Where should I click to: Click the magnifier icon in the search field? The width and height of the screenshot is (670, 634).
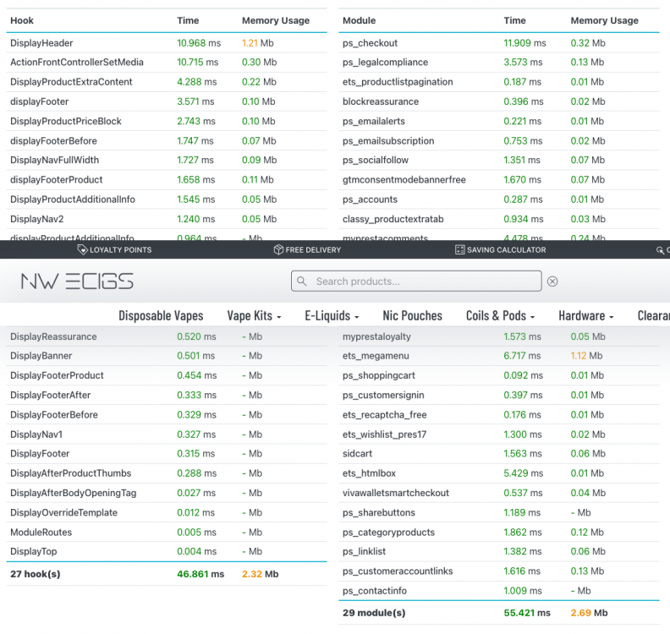pos(302,281)
